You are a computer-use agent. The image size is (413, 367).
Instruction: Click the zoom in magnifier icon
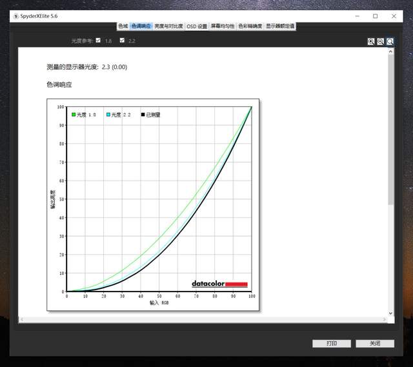371,41
